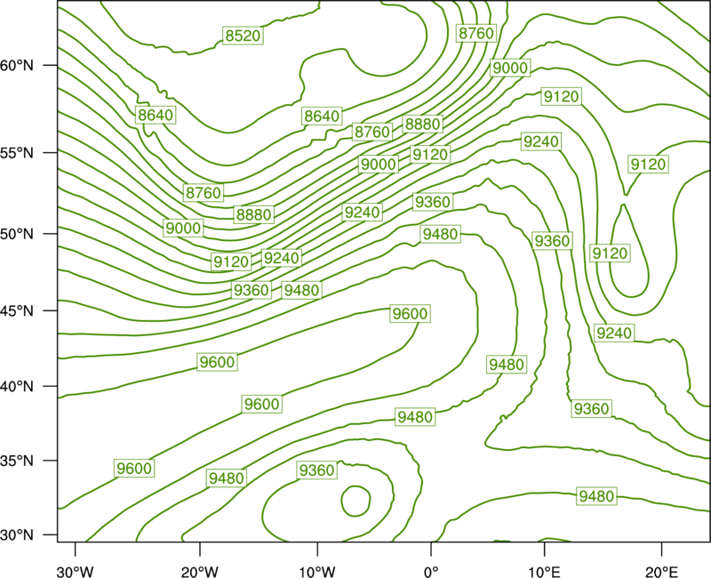711x578 pixels.
Task: Pick the 10°W longitude axis label
Action: point(317,572)
